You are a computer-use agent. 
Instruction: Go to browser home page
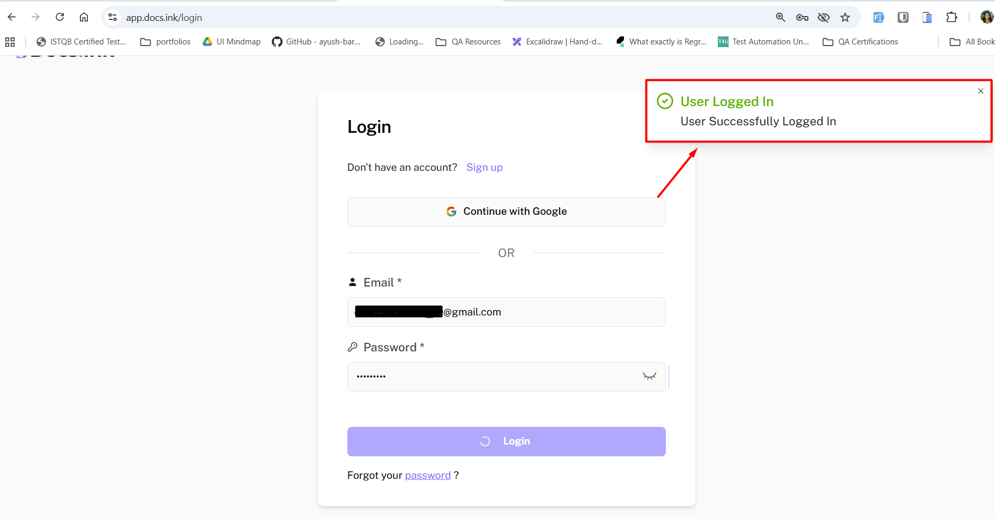(x=84, y=17)
